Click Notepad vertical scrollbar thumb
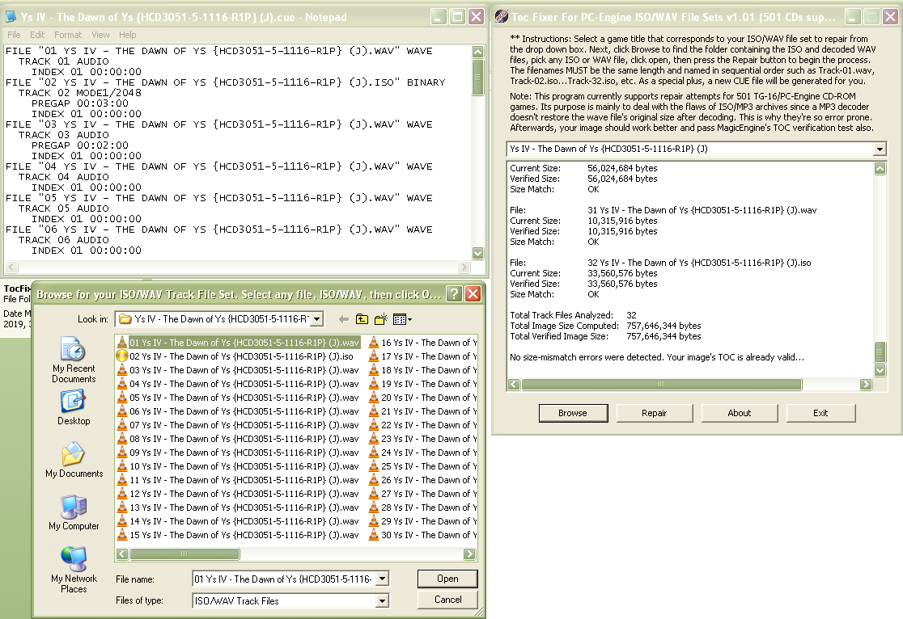 point(477,77)
